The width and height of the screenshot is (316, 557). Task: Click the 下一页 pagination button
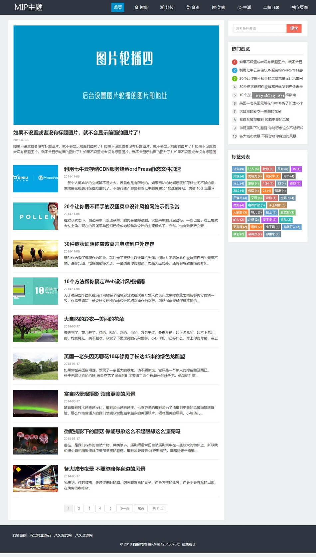[x=125, y=508]
